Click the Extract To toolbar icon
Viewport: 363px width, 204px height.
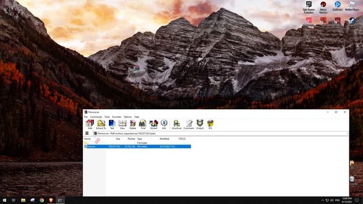coord(101,125)
